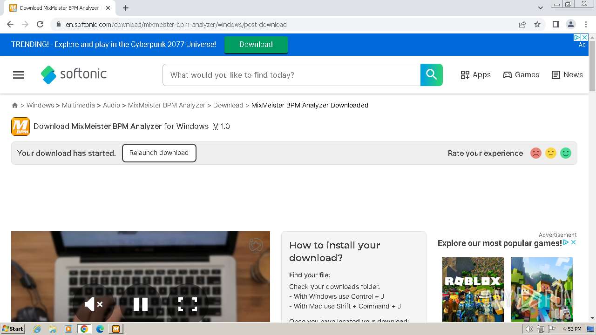Click the Download breadcrumb link
The height and width of the screenshot is (335, 596).
pyautogui.click(x=228, y=106)
